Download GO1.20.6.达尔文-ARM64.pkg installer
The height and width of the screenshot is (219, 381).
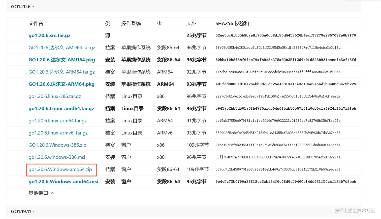(61, 84)
